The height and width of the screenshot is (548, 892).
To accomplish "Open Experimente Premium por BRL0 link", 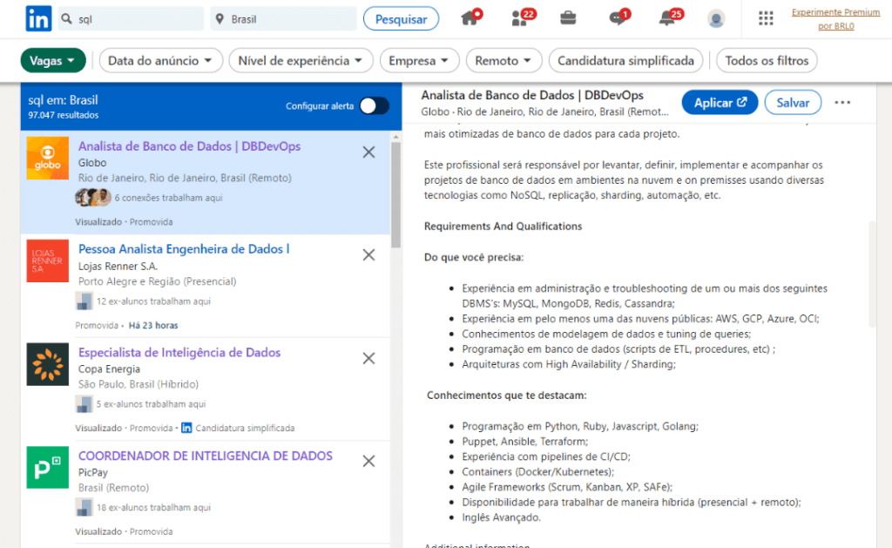I will [x=835, y=19].
